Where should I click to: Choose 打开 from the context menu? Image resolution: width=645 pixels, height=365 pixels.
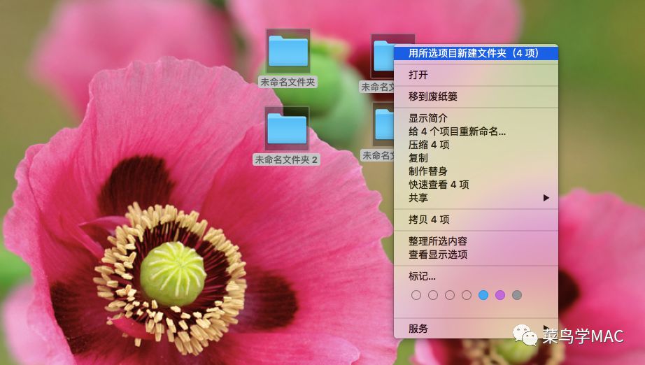click(476, 75)
